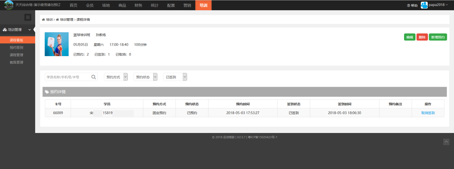Click the 已取消: 0 count
This screenshot has height=169, width=454.
pyautogui.click(x=123, y=54)
